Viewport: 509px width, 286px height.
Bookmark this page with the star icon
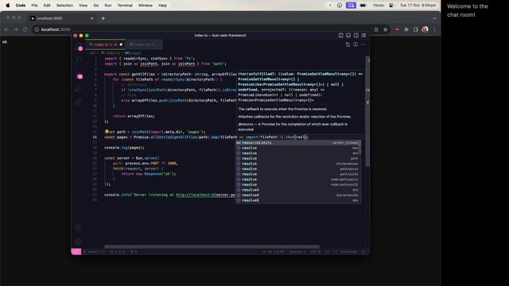pyautogui.click(x=385, y=29)
